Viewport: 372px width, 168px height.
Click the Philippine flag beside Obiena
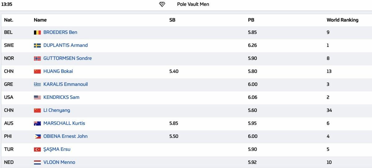(x=37, y=137)
